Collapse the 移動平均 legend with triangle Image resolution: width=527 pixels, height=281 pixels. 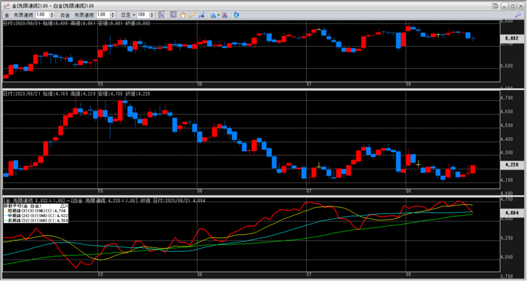pos(63,206)
